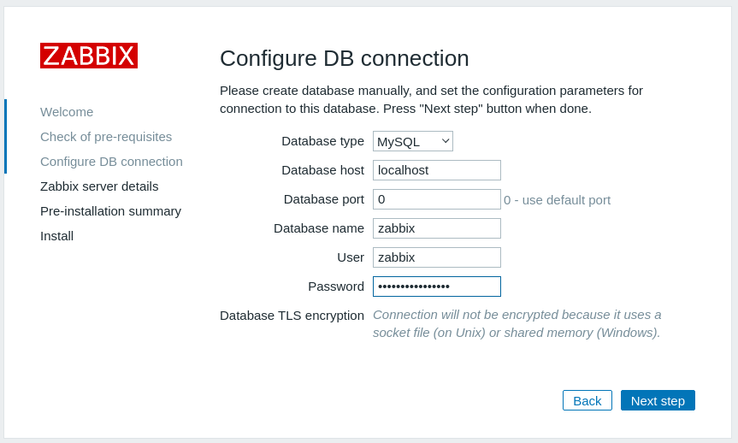Click the ZABBIX logo

[x=89, y=56]
